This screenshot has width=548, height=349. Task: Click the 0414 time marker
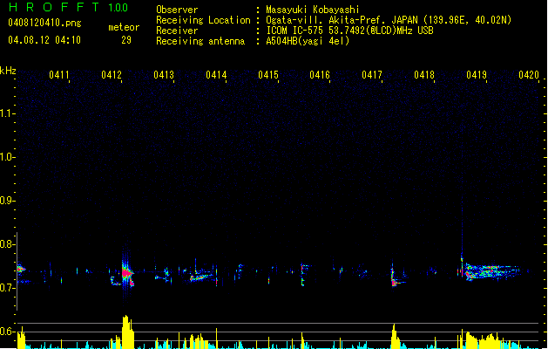tap(216, 75)
